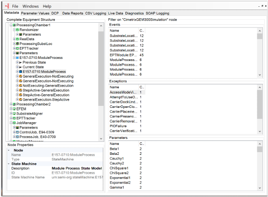Open the Windows menu
This screenshot has height=197, width=268.
[x=31, y=6]
